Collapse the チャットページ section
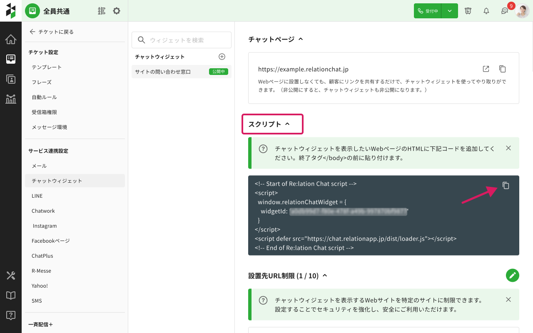The image size is (533, 333). [301, 39]
